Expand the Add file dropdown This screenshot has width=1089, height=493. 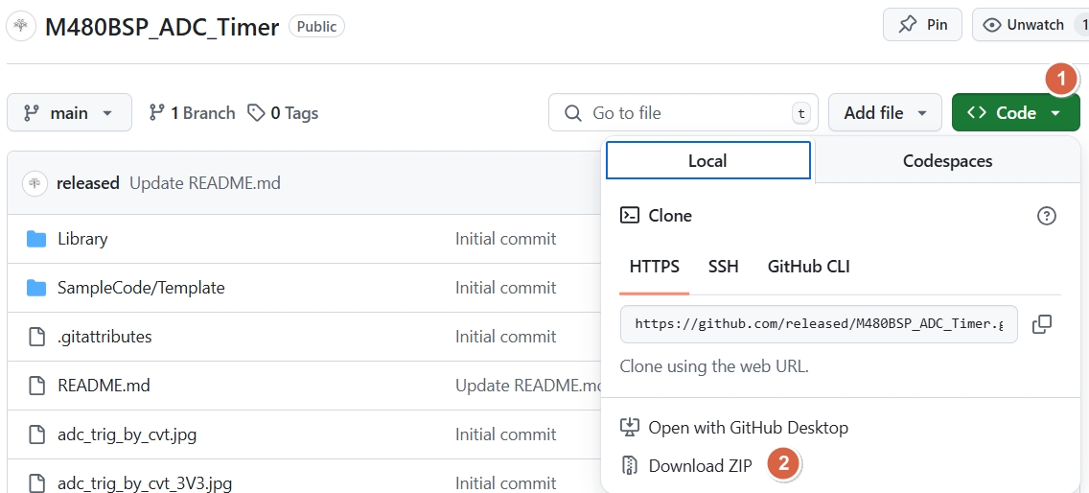[885, 112]
